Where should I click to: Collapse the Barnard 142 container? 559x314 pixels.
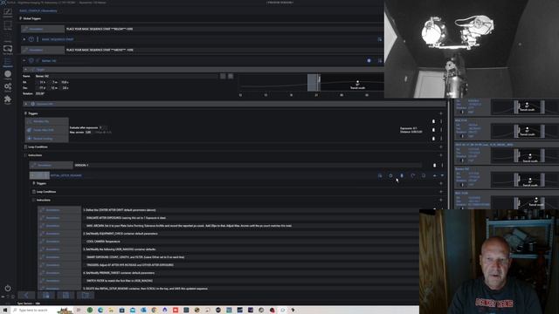24,60
